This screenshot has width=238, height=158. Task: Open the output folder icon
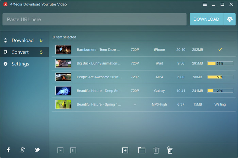pos(142,150)
